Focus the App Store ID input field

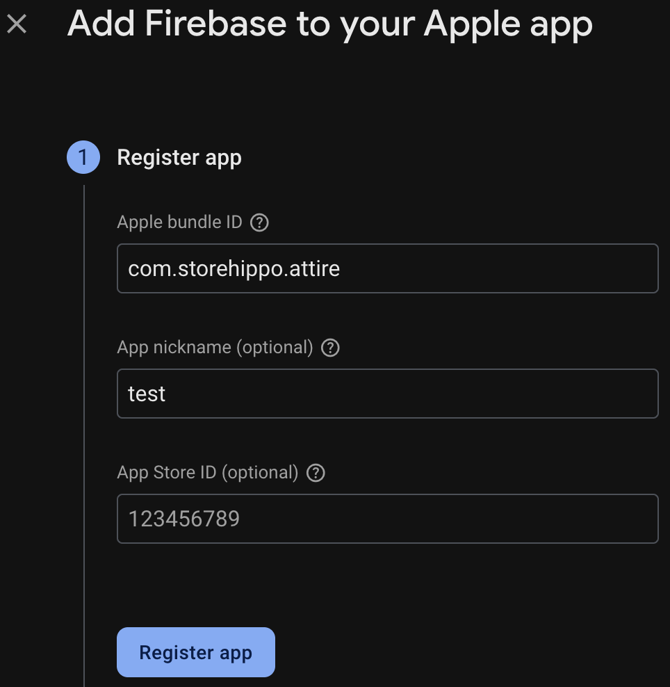388,519
